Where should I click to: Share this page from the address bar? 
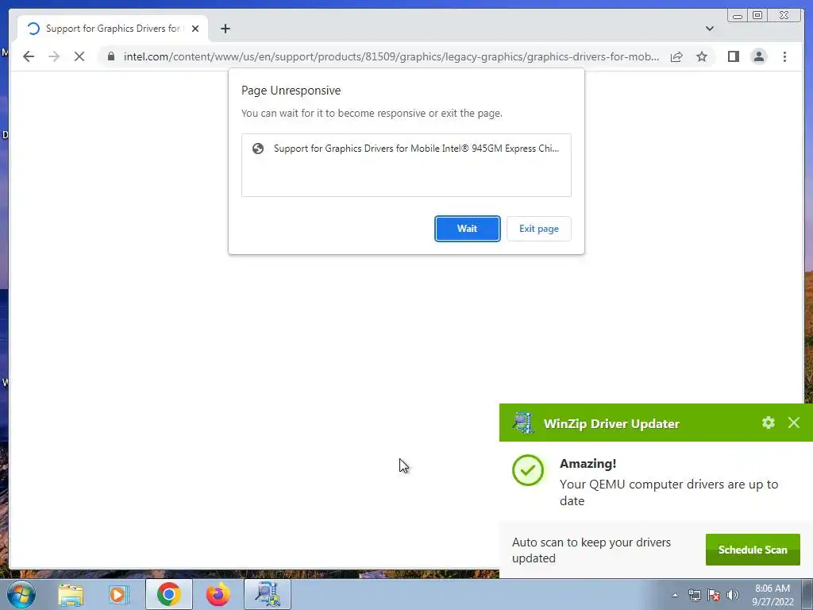[676, 56]
